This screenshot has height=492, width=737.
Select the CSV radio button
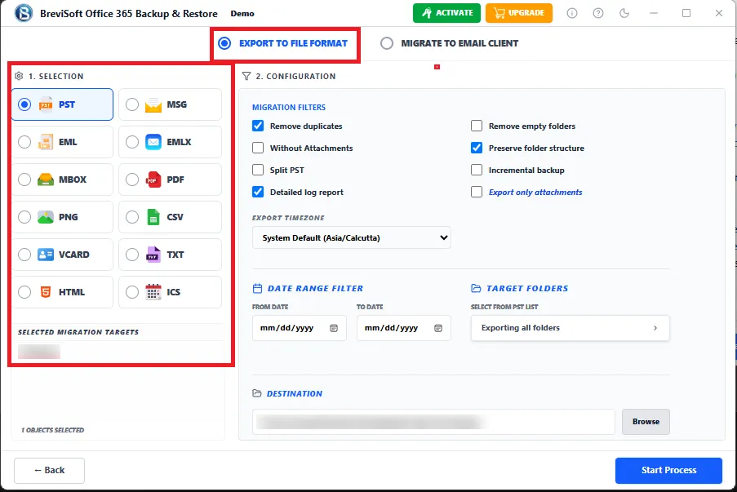click(132, 217)
